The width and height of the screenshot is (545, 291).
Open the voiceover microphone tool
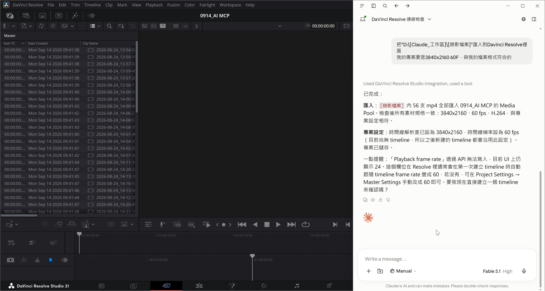[x=163, y=225]
